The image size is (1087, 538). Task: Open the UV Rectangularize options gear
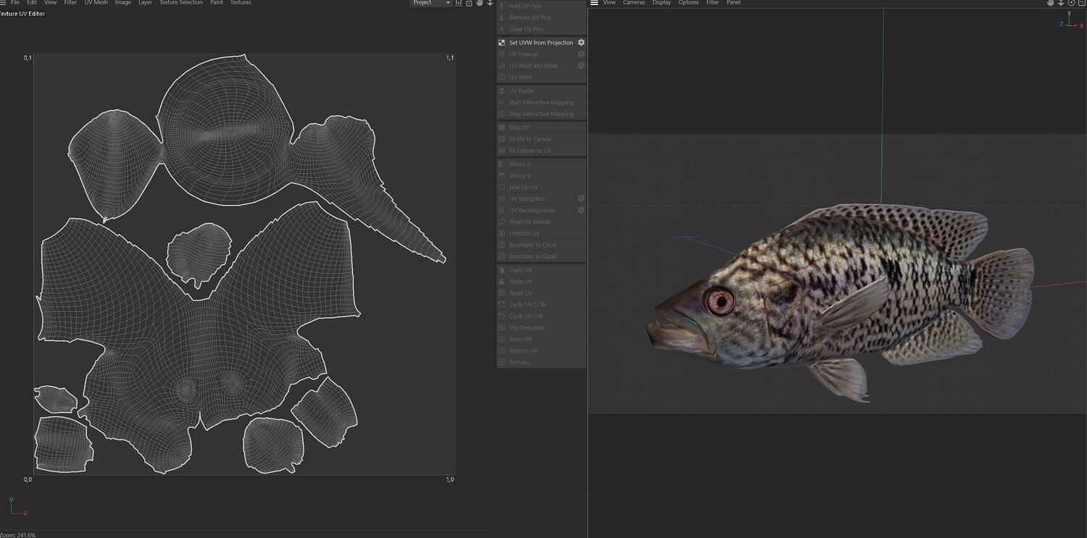[x=581, y=210]
